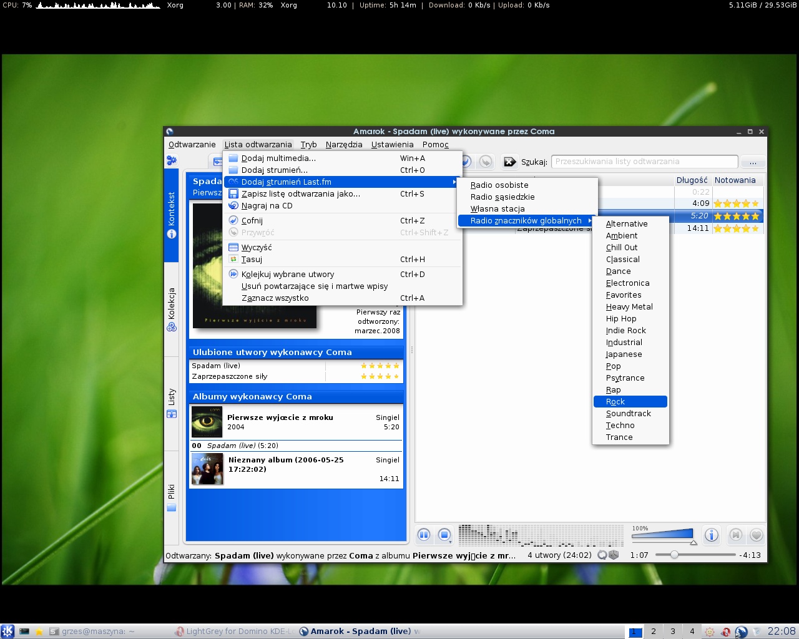This screenshot has width=799, height=639.
Task: Open the track information icon
Action: click(x=711, y=535)
